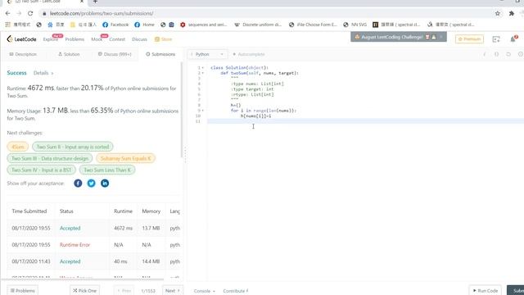Select the Submissions tab
The width and height of the screenshot is (524, 295).
click(160, 54)
